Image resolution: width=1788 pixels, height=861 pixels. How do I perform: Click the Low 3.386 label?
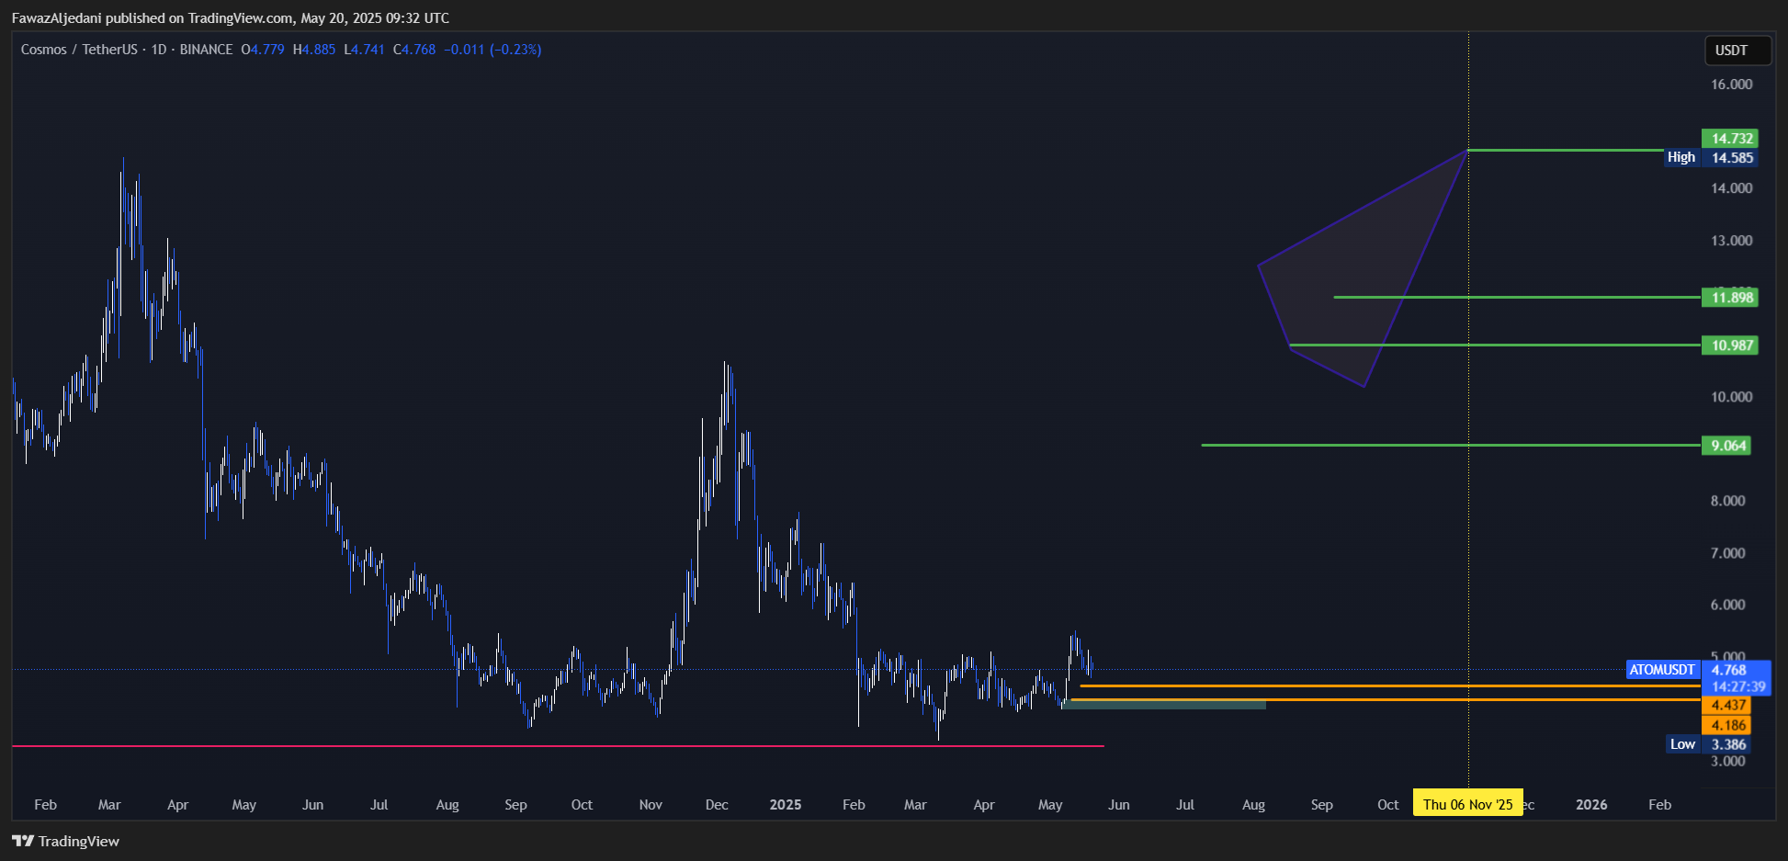pyautogui.click(x=1709, y=745)
